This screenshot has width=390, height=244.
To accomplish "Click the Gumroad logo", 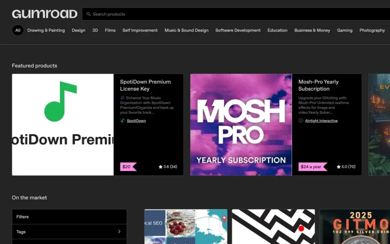I will 45,14.
